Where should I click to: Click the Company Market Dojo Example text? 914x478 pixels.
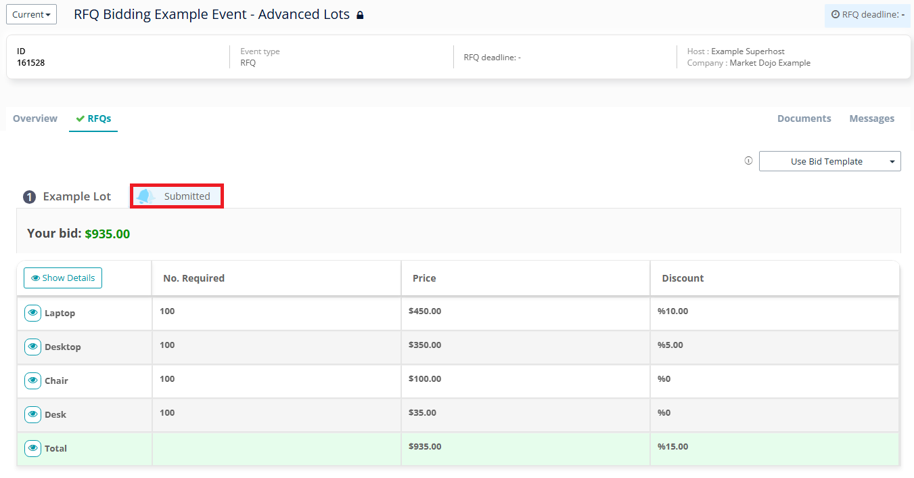tap(749, 63)
